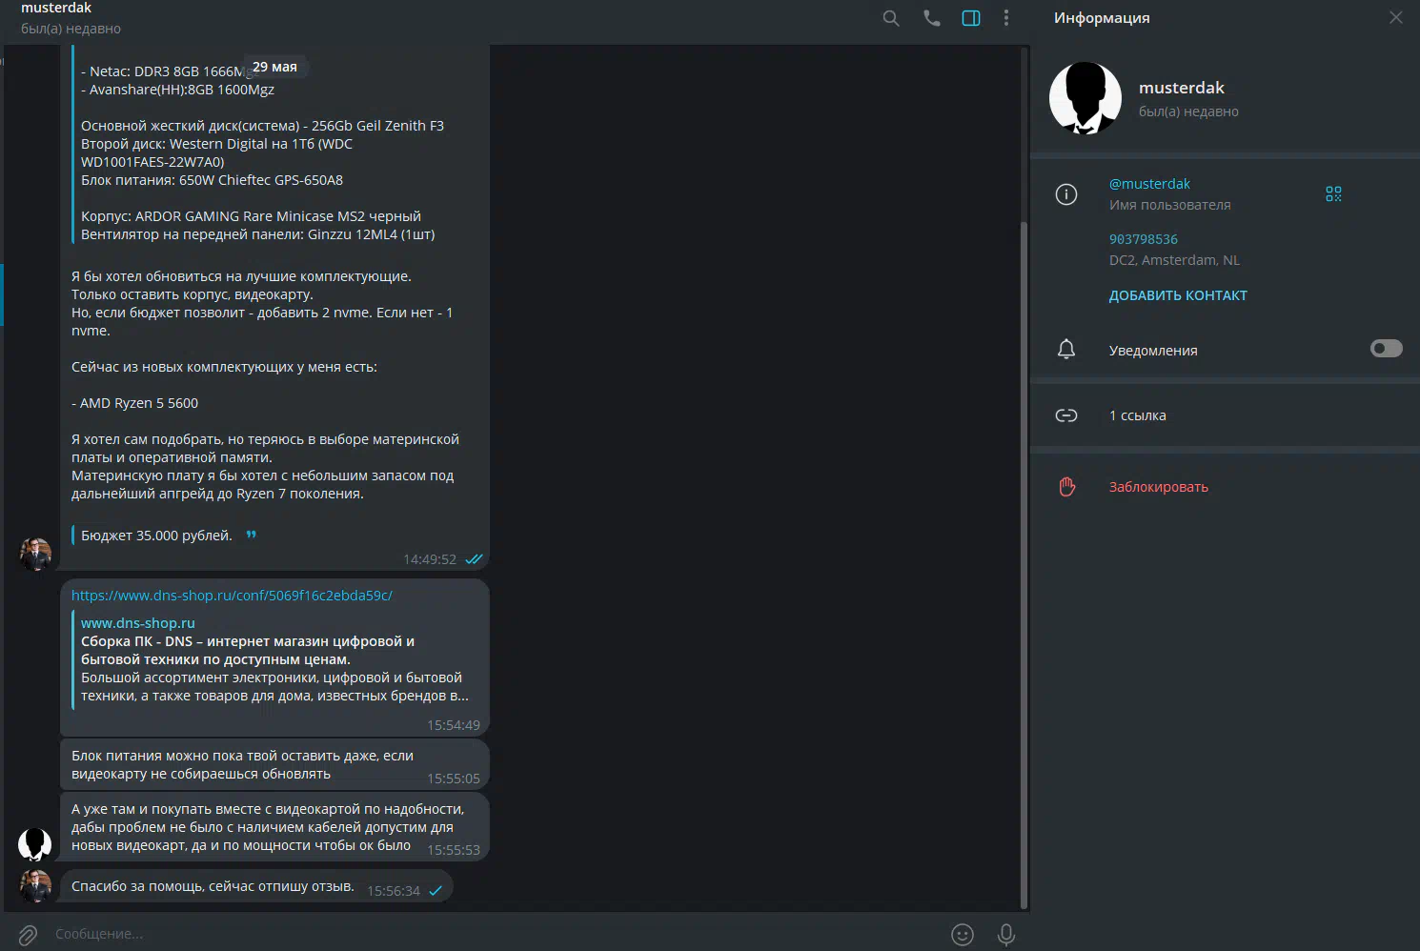The width and height of the screenshot is (1420, 951).
Task: Open the shared links item '1 ссылка'
Action: 1137,415
